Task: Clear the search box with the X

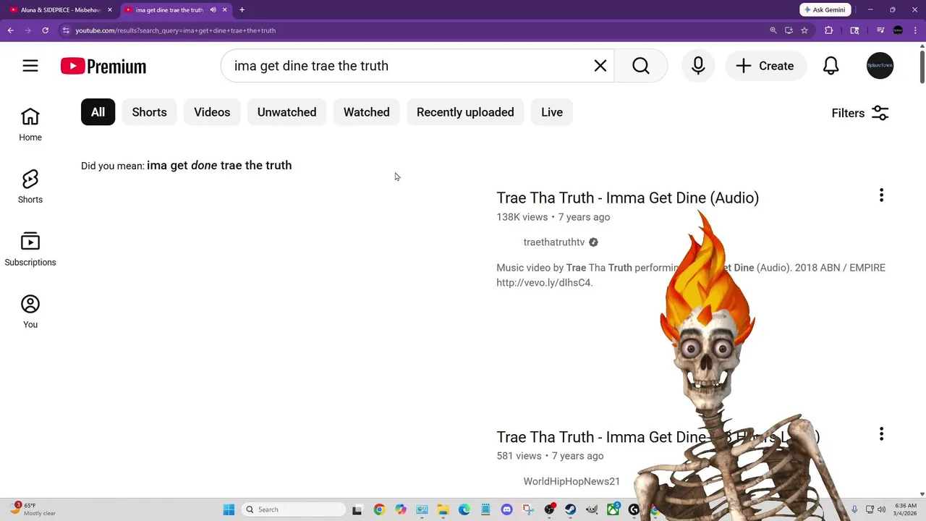Action: 600,66
